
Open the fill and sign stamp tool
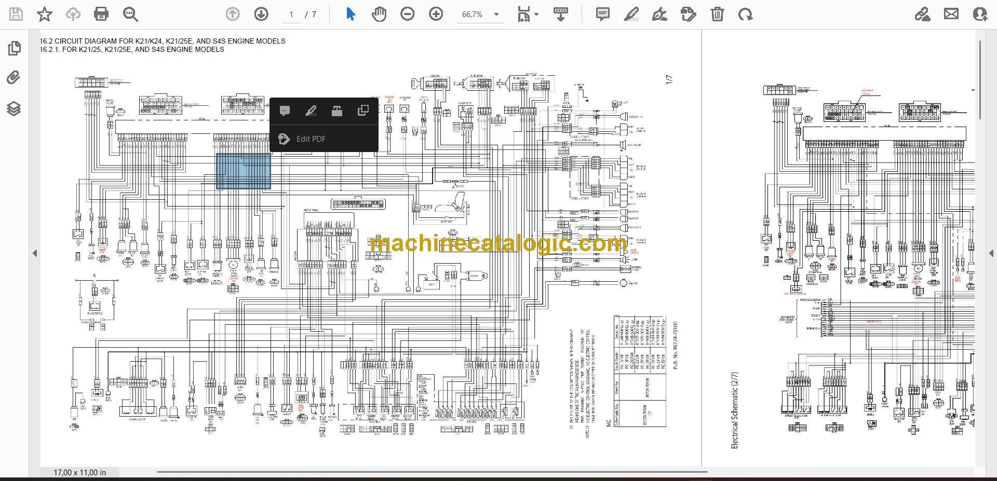(688, 14)
